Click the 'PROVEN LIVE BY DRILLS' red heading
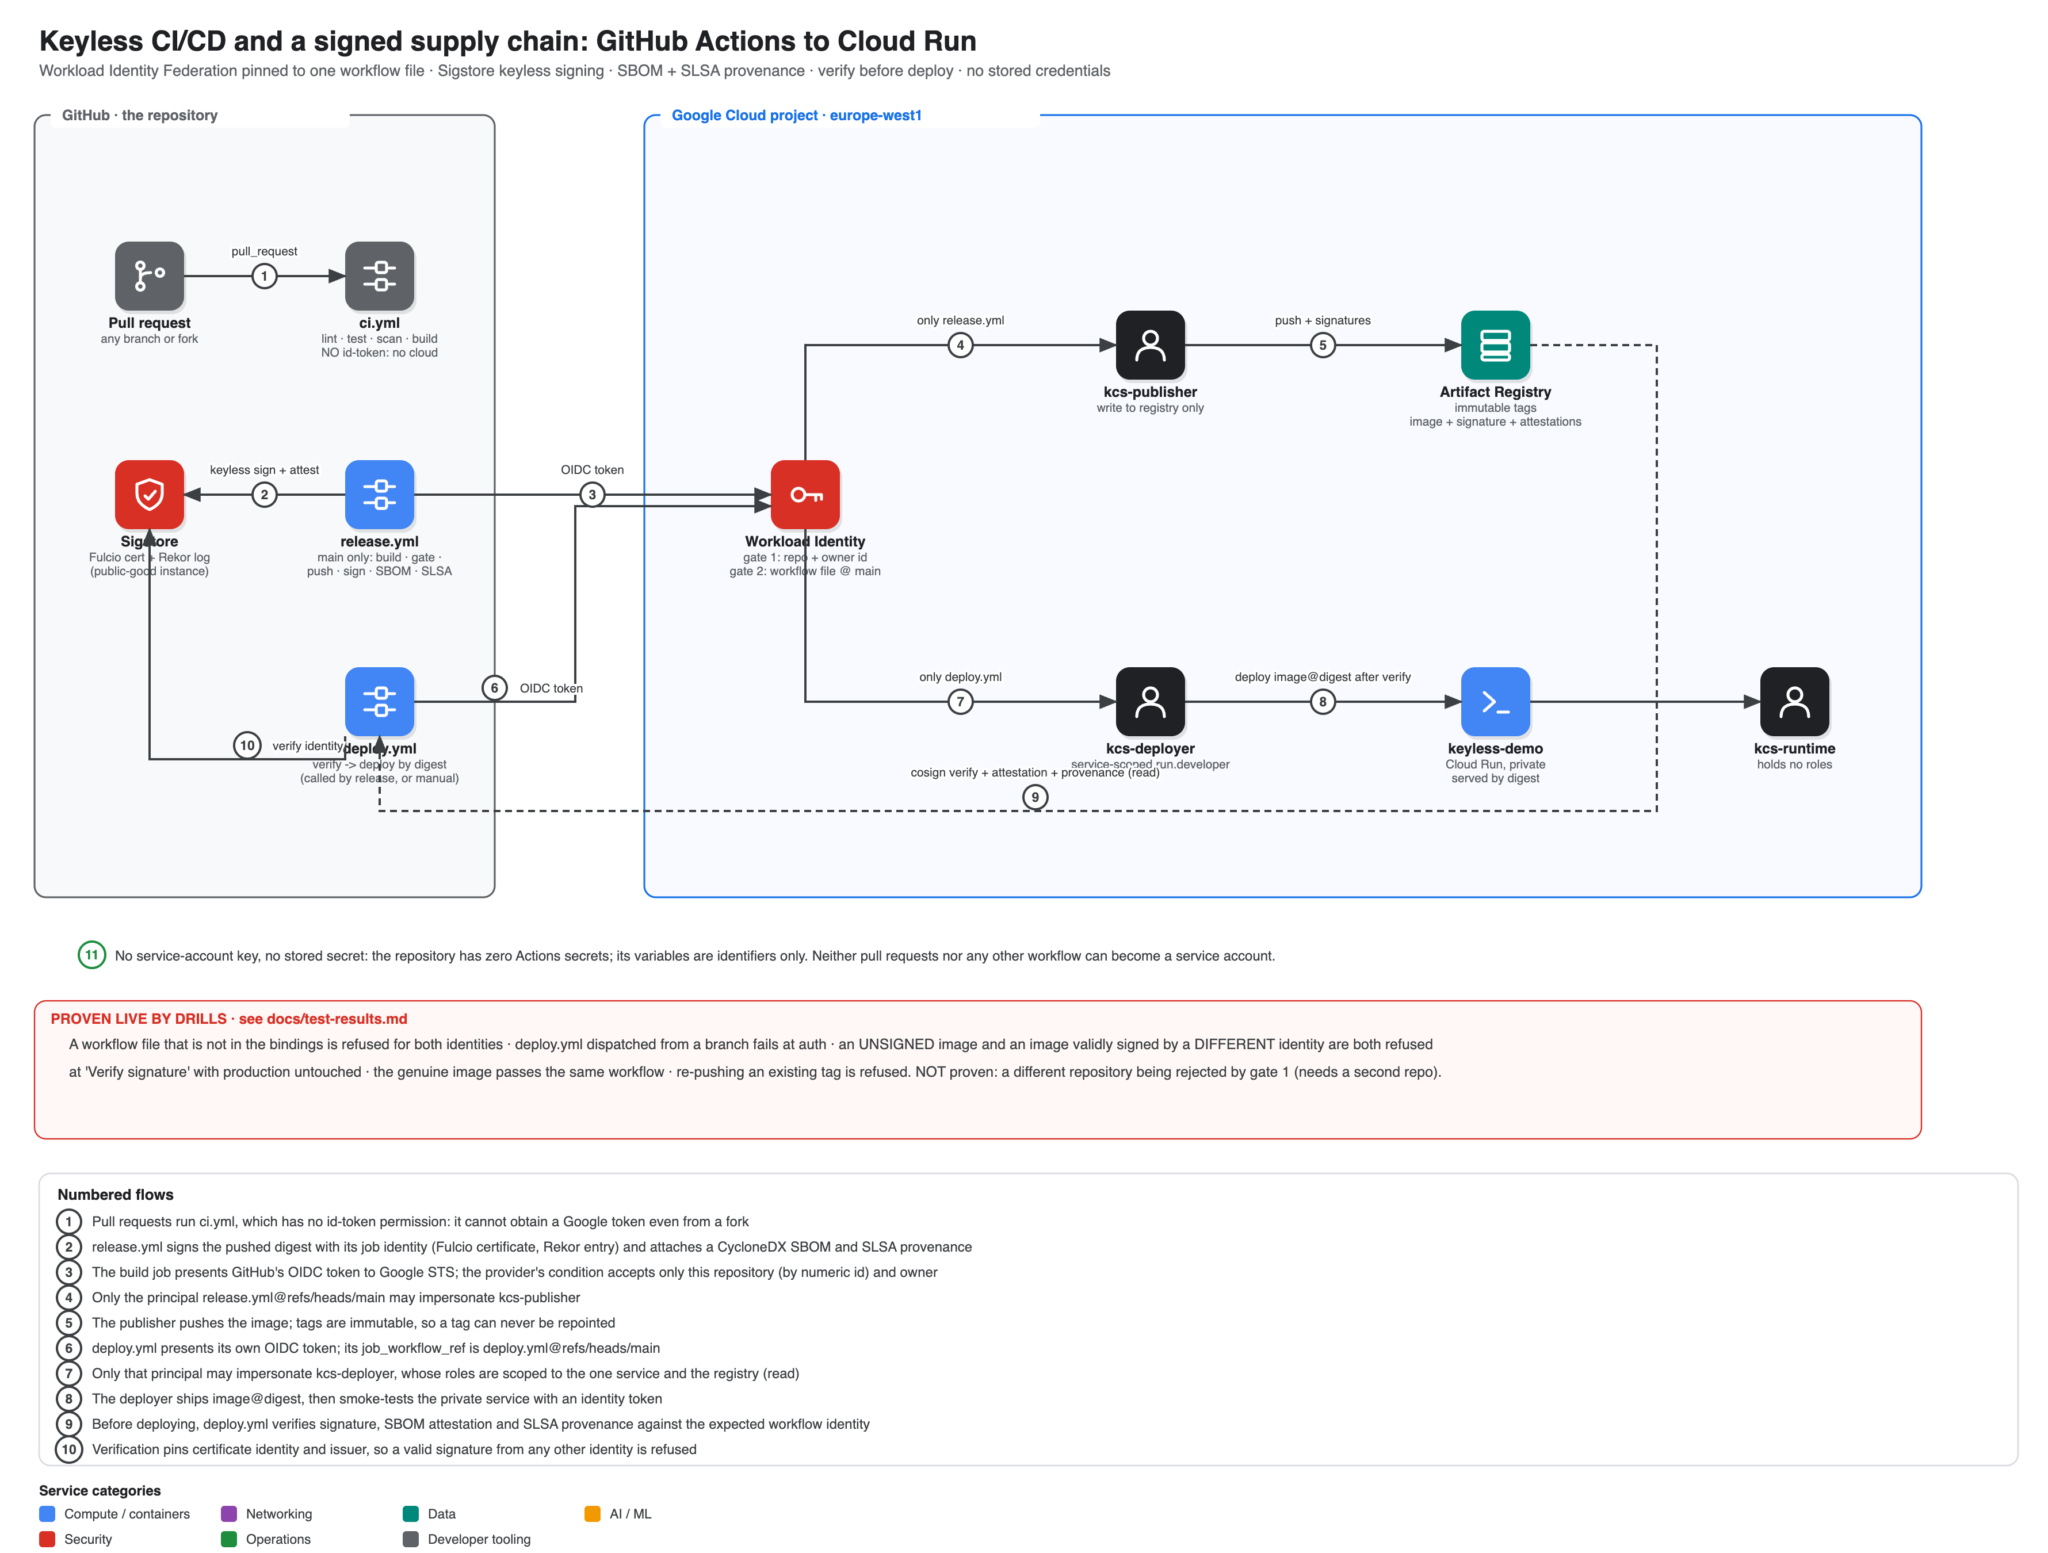2048x1553 pixels. click(229, 1019)
